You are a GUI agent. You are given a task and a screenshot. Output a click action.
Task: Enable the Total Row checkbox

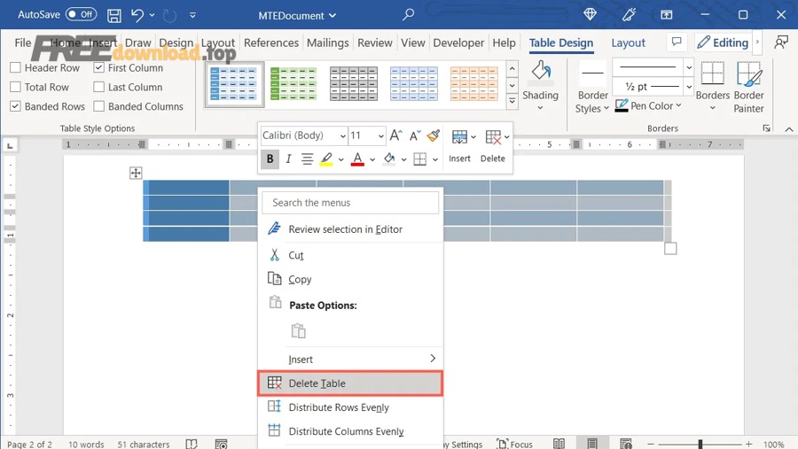pos(15,87)
